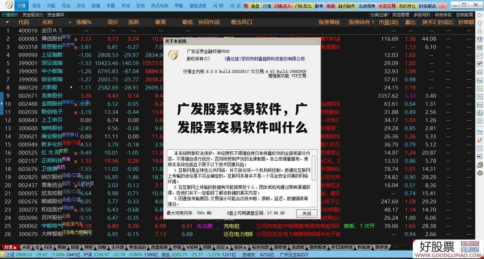Click the blue arrow-into-box icon in sidebar
The image size is (484, 259).
coord(480,156)
